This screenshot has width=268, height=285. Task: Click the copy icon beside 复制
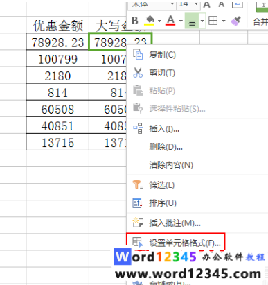coord(138,55)
